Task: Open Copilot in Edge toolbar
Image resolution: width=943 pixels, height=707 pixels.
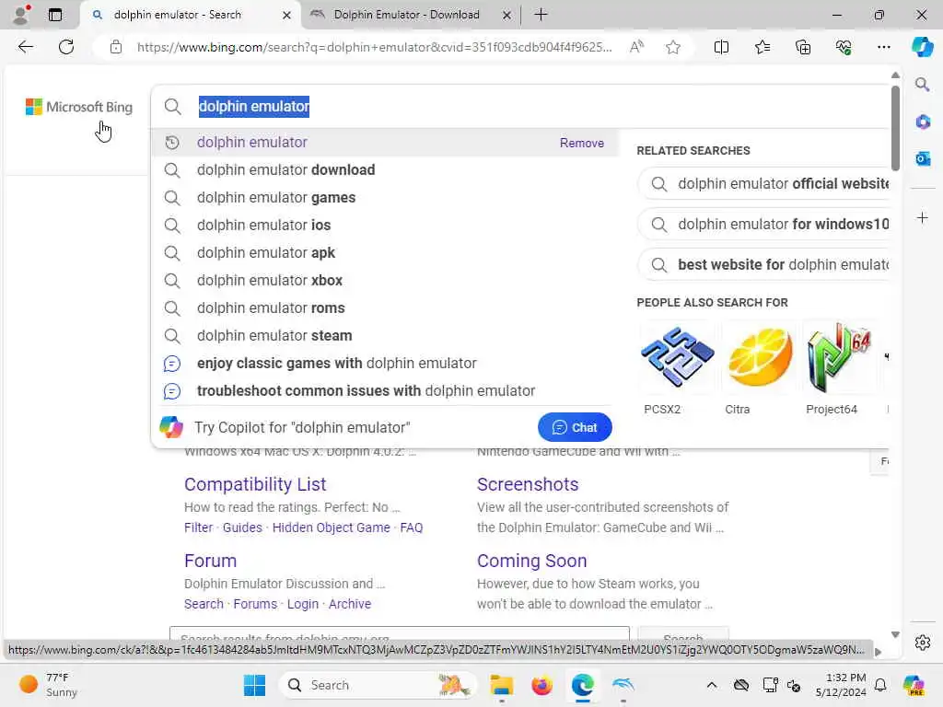Action: 922,47
